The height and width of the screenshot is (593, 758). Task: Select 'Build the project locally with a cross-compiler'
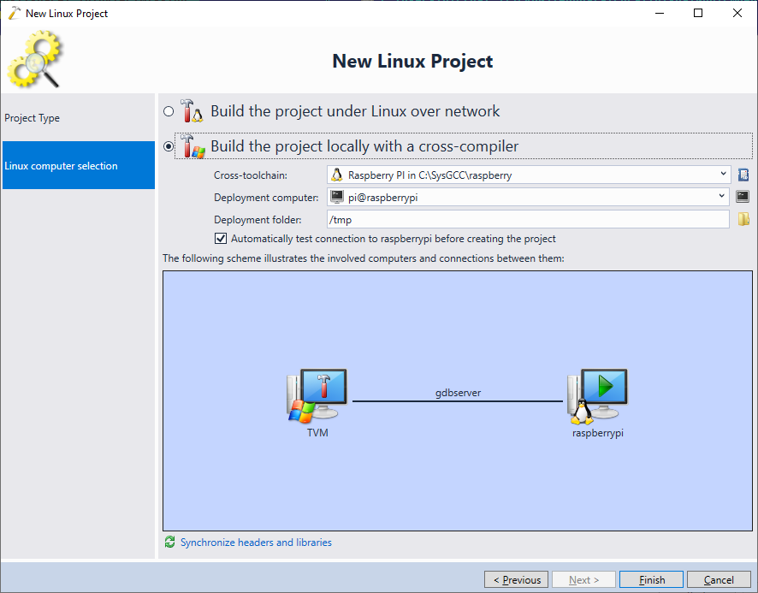click(169, 146)
